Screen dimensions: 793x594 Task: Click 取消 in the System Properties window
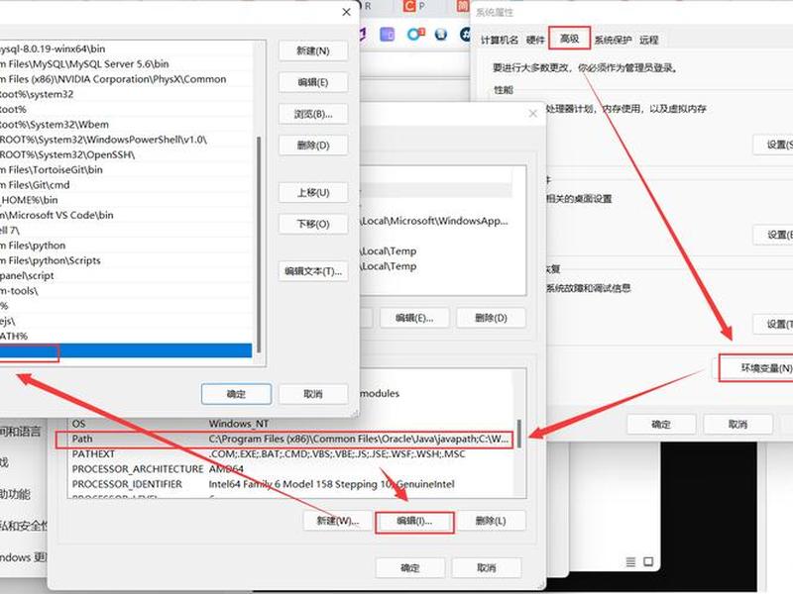pyautogui.click(x=737, y=425)
